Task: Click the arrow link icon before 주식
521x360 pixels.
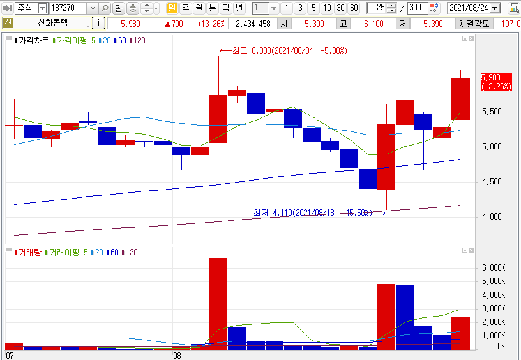Action: (7, 8)
